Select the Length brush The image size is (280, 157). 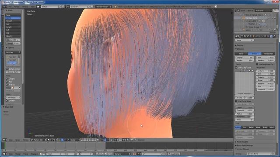click(13, 27)
